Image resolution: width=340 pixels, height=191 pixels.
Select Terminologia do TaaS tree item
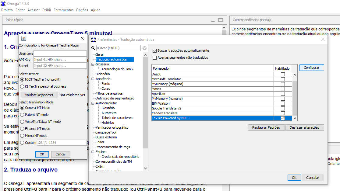tap(117, 69)
